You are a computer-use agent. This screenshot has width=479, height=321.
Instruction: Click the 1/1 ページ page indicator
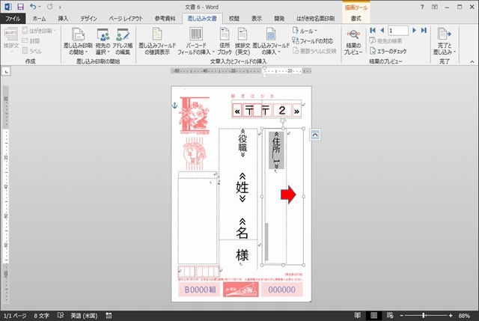[15, 316]
